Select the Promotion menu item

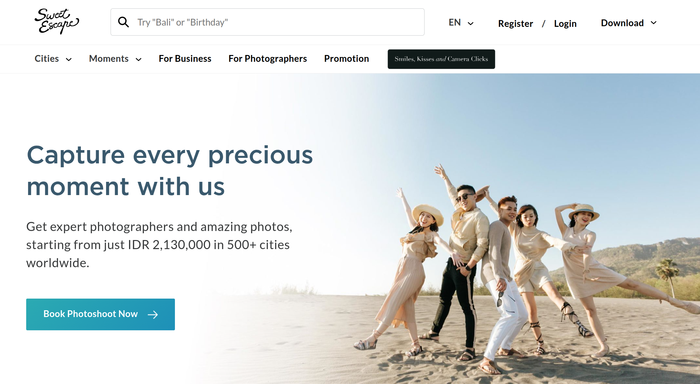347,59
